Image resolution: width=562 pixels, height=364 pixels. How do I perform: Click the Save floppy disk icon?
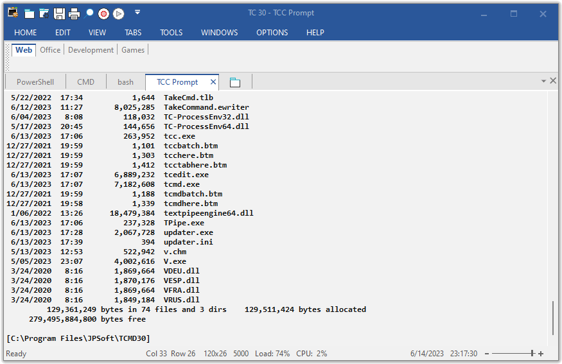pyautogui.click(x=59, y=13)
